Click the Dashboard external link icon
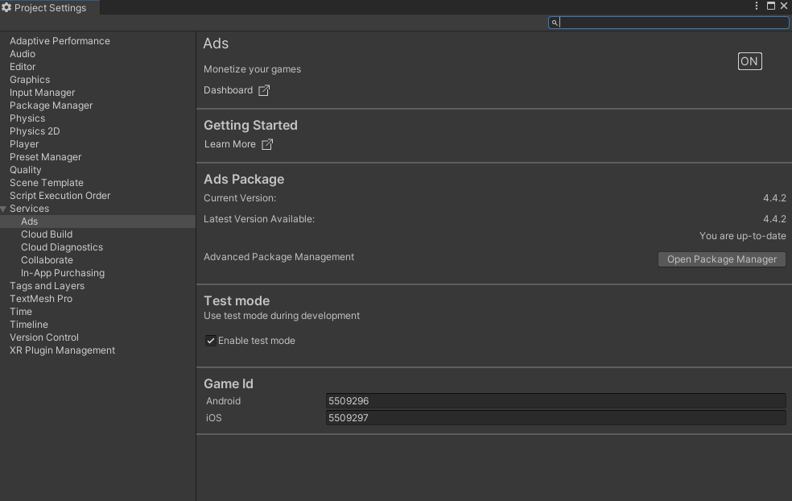 [264, 90]
